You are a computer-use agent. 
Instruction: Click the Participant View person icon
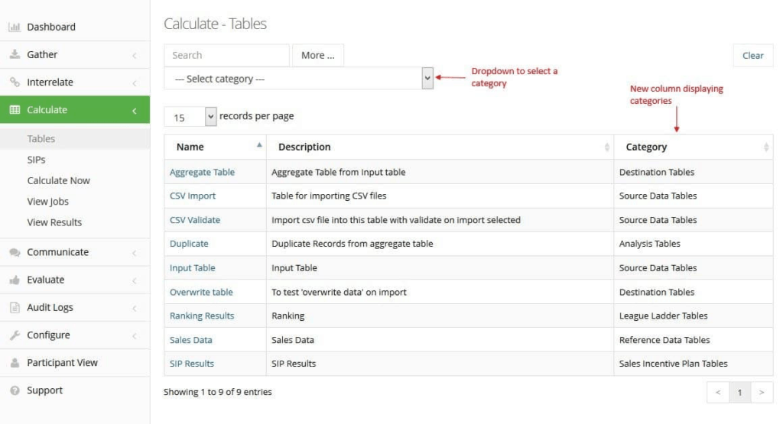15,363
